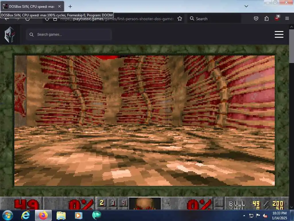Click the shield icon in address bar
Screen dimensions: 294x221
(47, 19)
